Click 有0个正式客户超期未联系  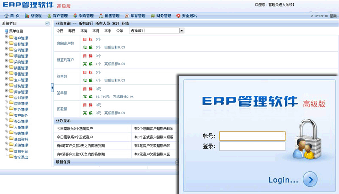coord(154,137)
